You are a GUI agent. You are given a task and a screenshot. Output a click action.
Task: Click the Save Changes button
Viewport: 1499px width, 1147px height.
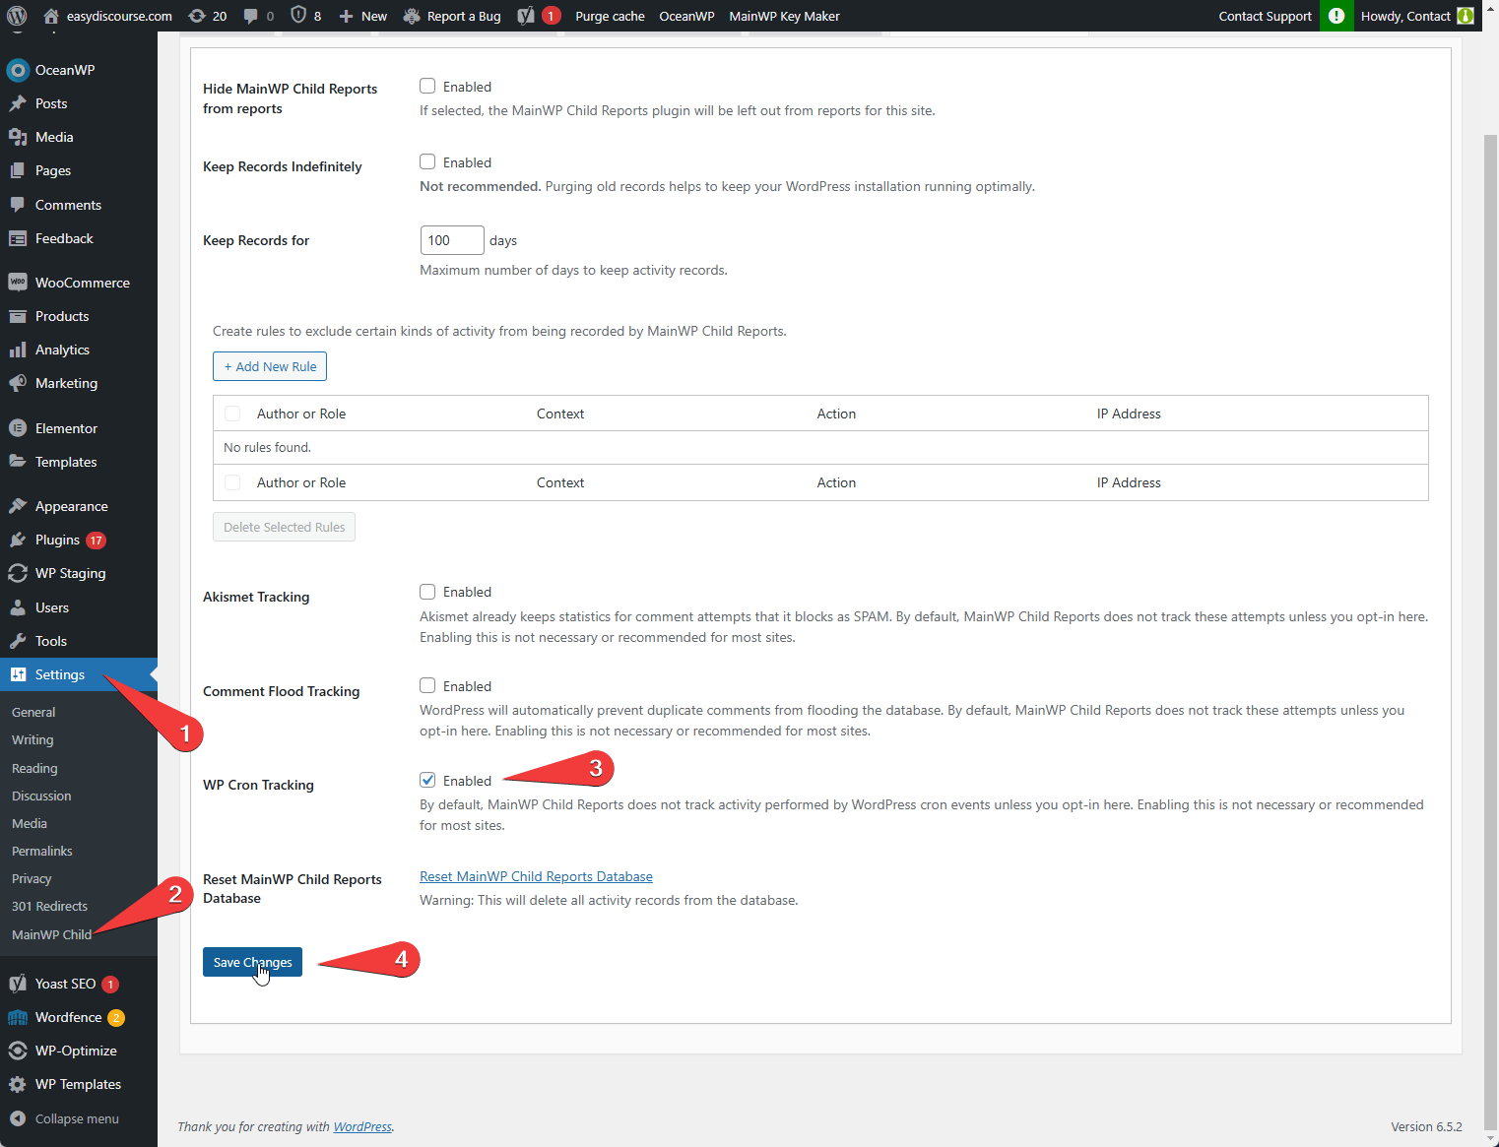(x=252, y=962)
